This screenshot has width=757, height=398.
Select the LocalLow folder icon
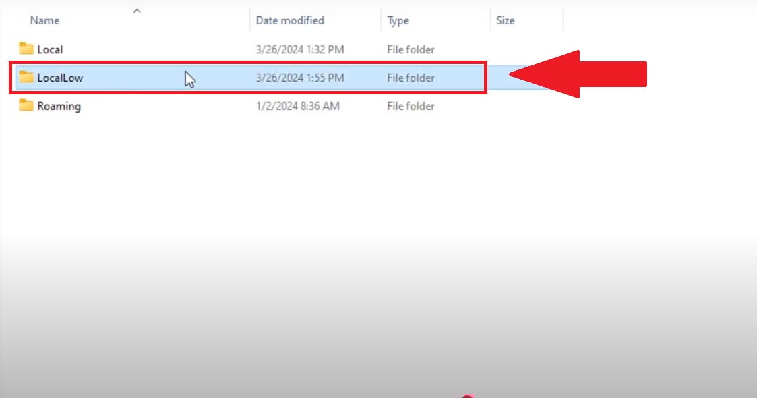coord(26,78)
